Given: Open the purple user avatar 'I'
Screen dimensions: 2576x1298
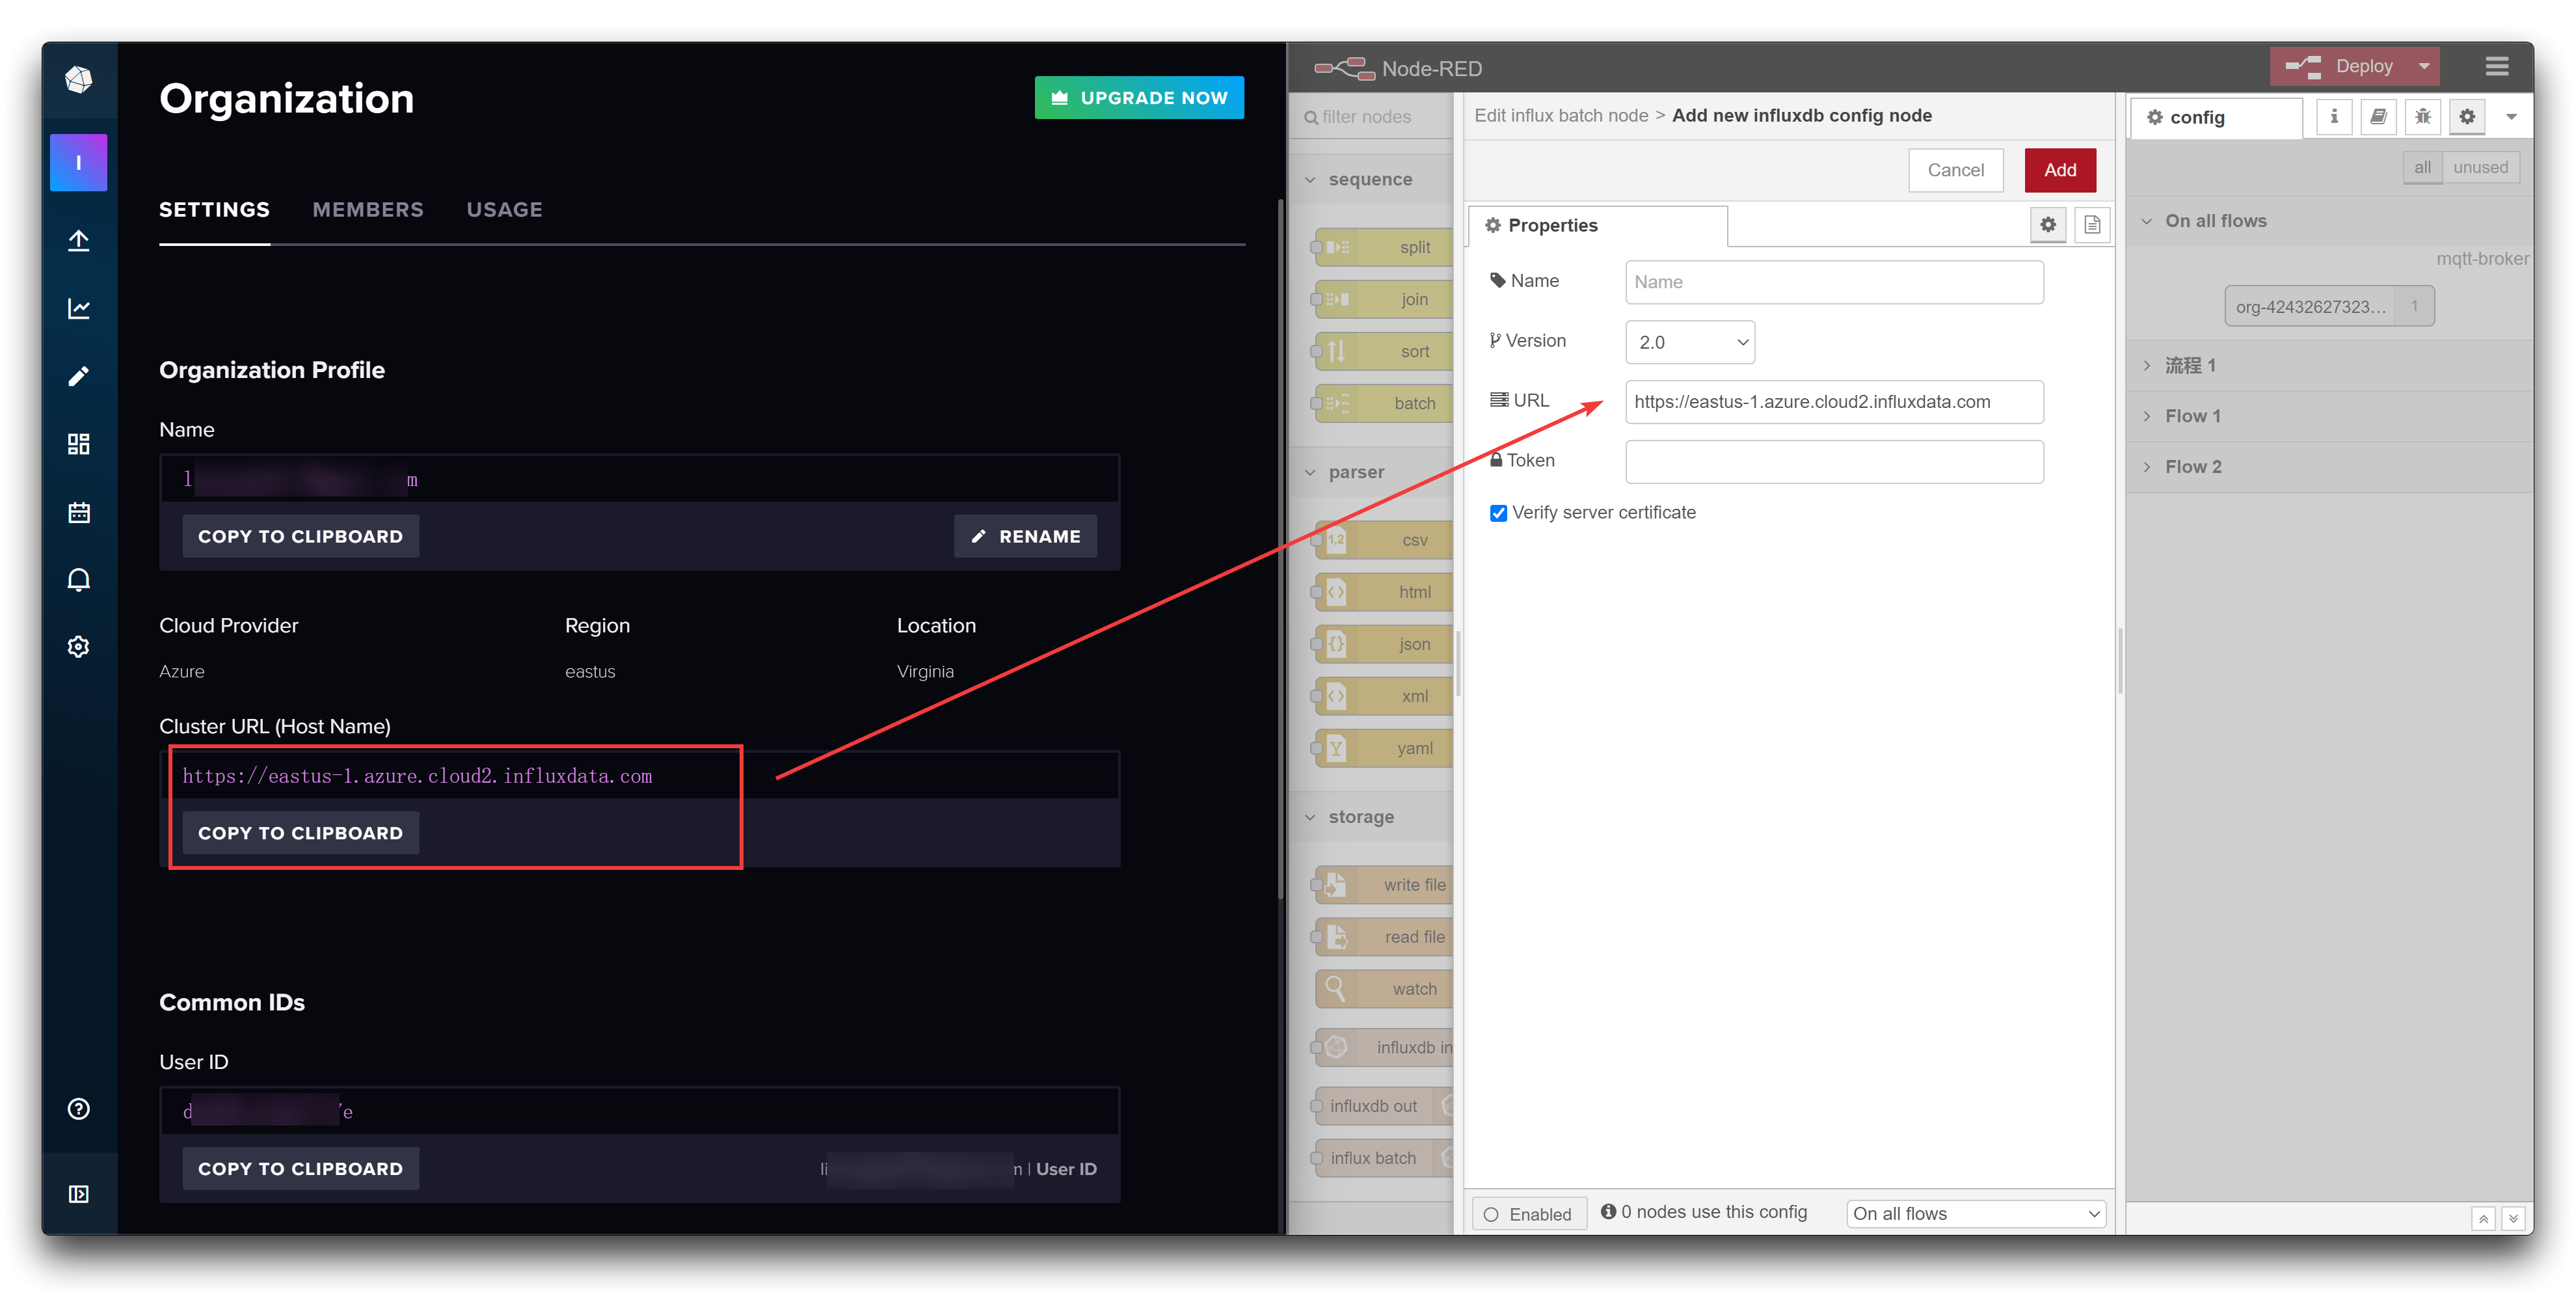Looking at the screenshot, I should coord(78,162).
